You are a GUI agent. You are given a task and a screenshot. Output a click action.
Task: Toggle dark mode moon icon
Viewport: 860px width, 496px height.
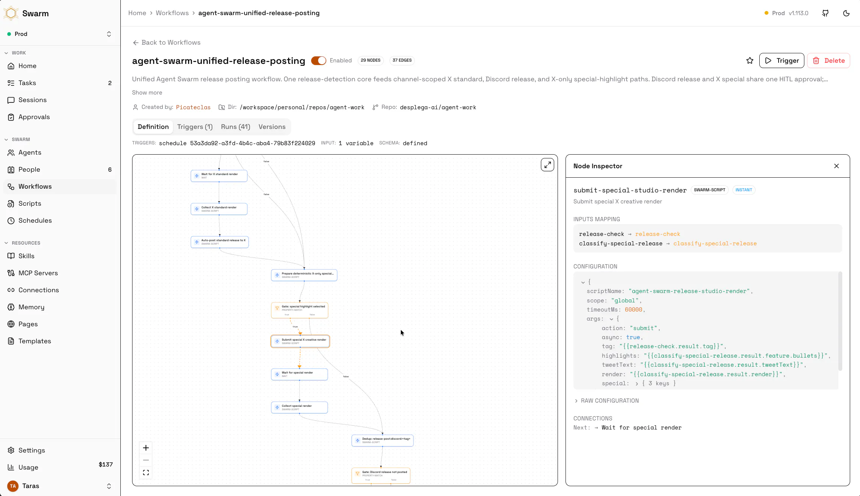[x=846, y=13]
